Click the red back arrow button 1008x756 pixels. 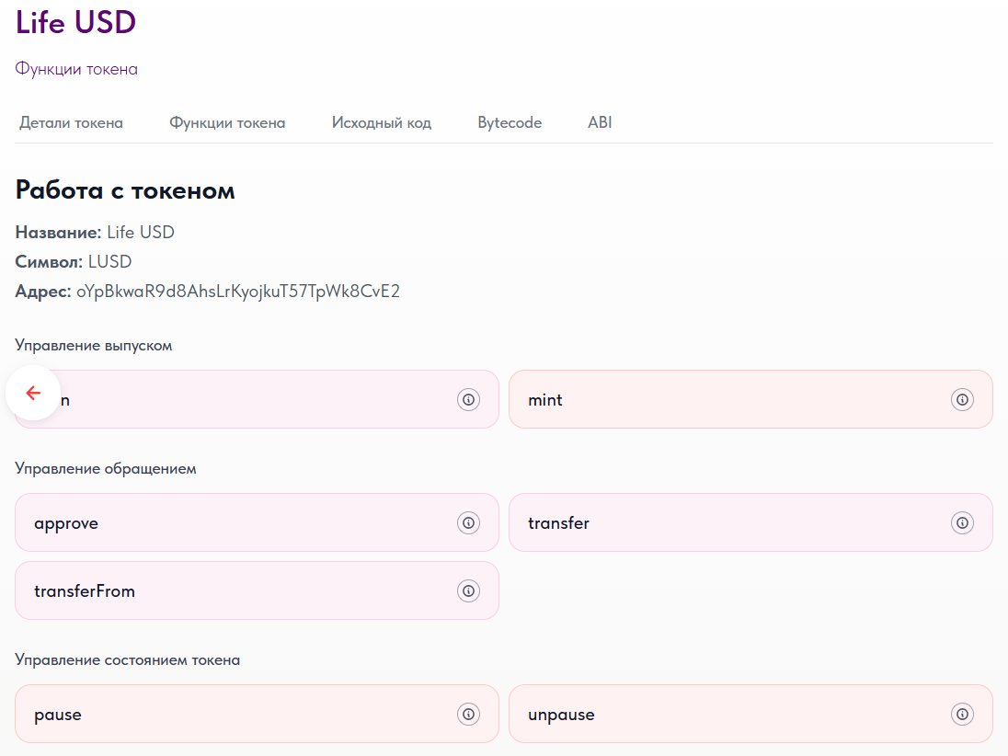[x=33, y=393]
